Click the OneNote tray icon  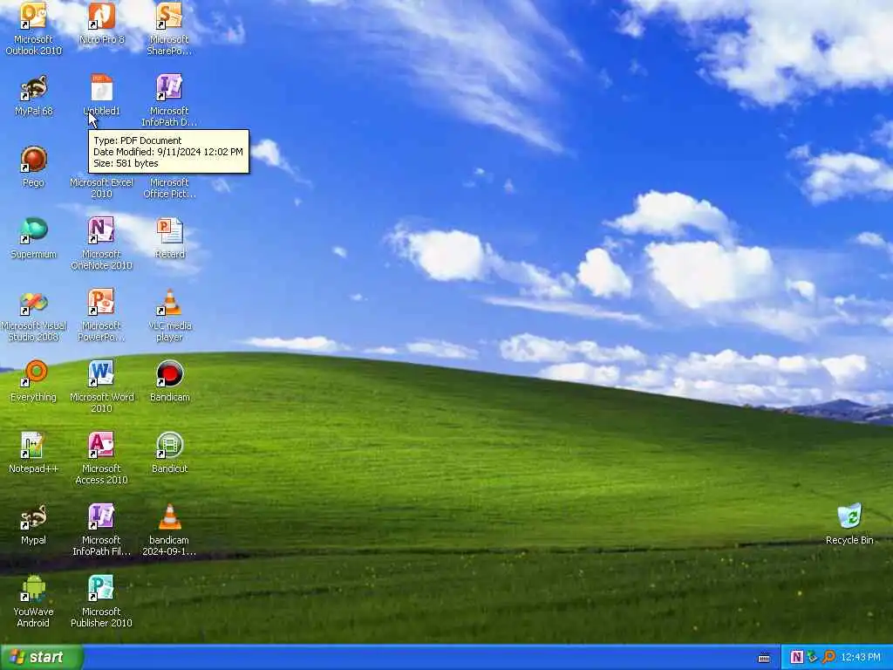click(x=797, y=658)
